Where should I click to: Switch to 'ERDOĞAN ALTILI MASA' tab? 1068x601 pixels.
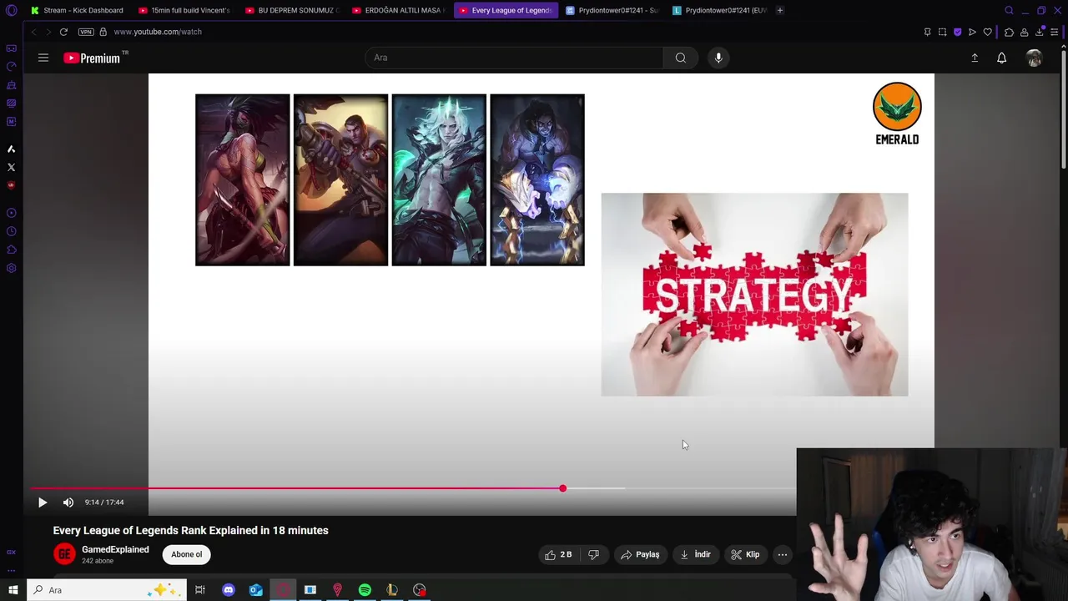coord(398,10)
